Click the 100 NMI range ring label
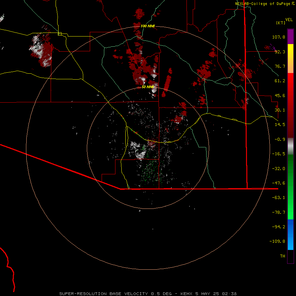296x296 pixels. tap(148, 26)
